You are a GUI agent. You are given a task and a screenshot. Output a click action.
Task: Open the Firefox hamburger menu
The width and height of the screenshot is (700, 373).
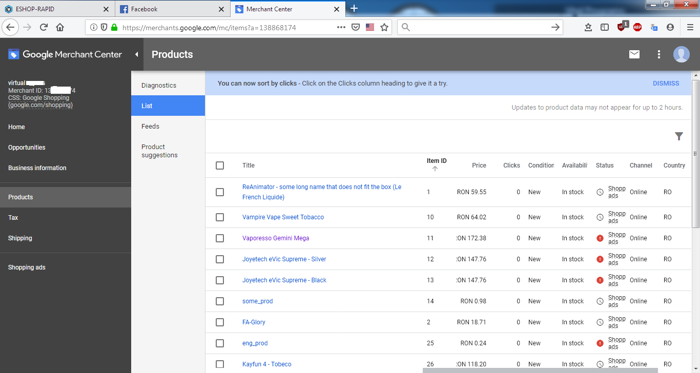[690, 27]
